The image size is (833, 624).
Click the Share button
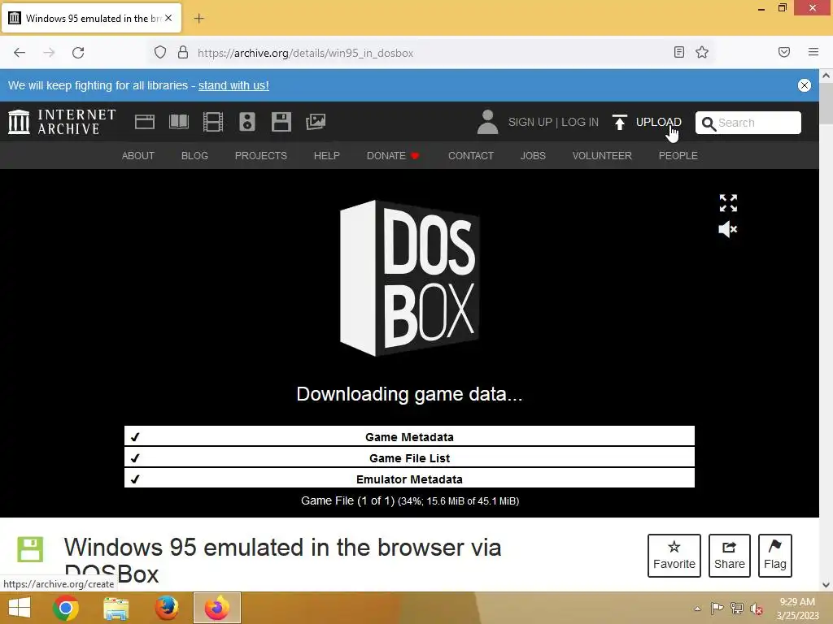click(730, 556)
